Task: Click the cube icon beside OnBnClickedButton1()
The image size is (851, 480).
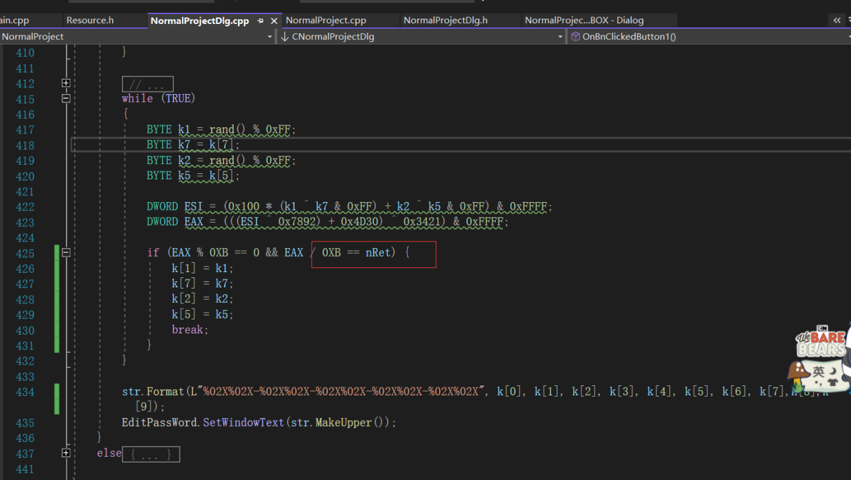Action: point(575,37)
